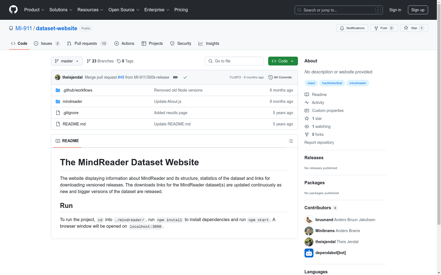Open the 84 Commits history link
441x275 pixels.
coord(280,77)
